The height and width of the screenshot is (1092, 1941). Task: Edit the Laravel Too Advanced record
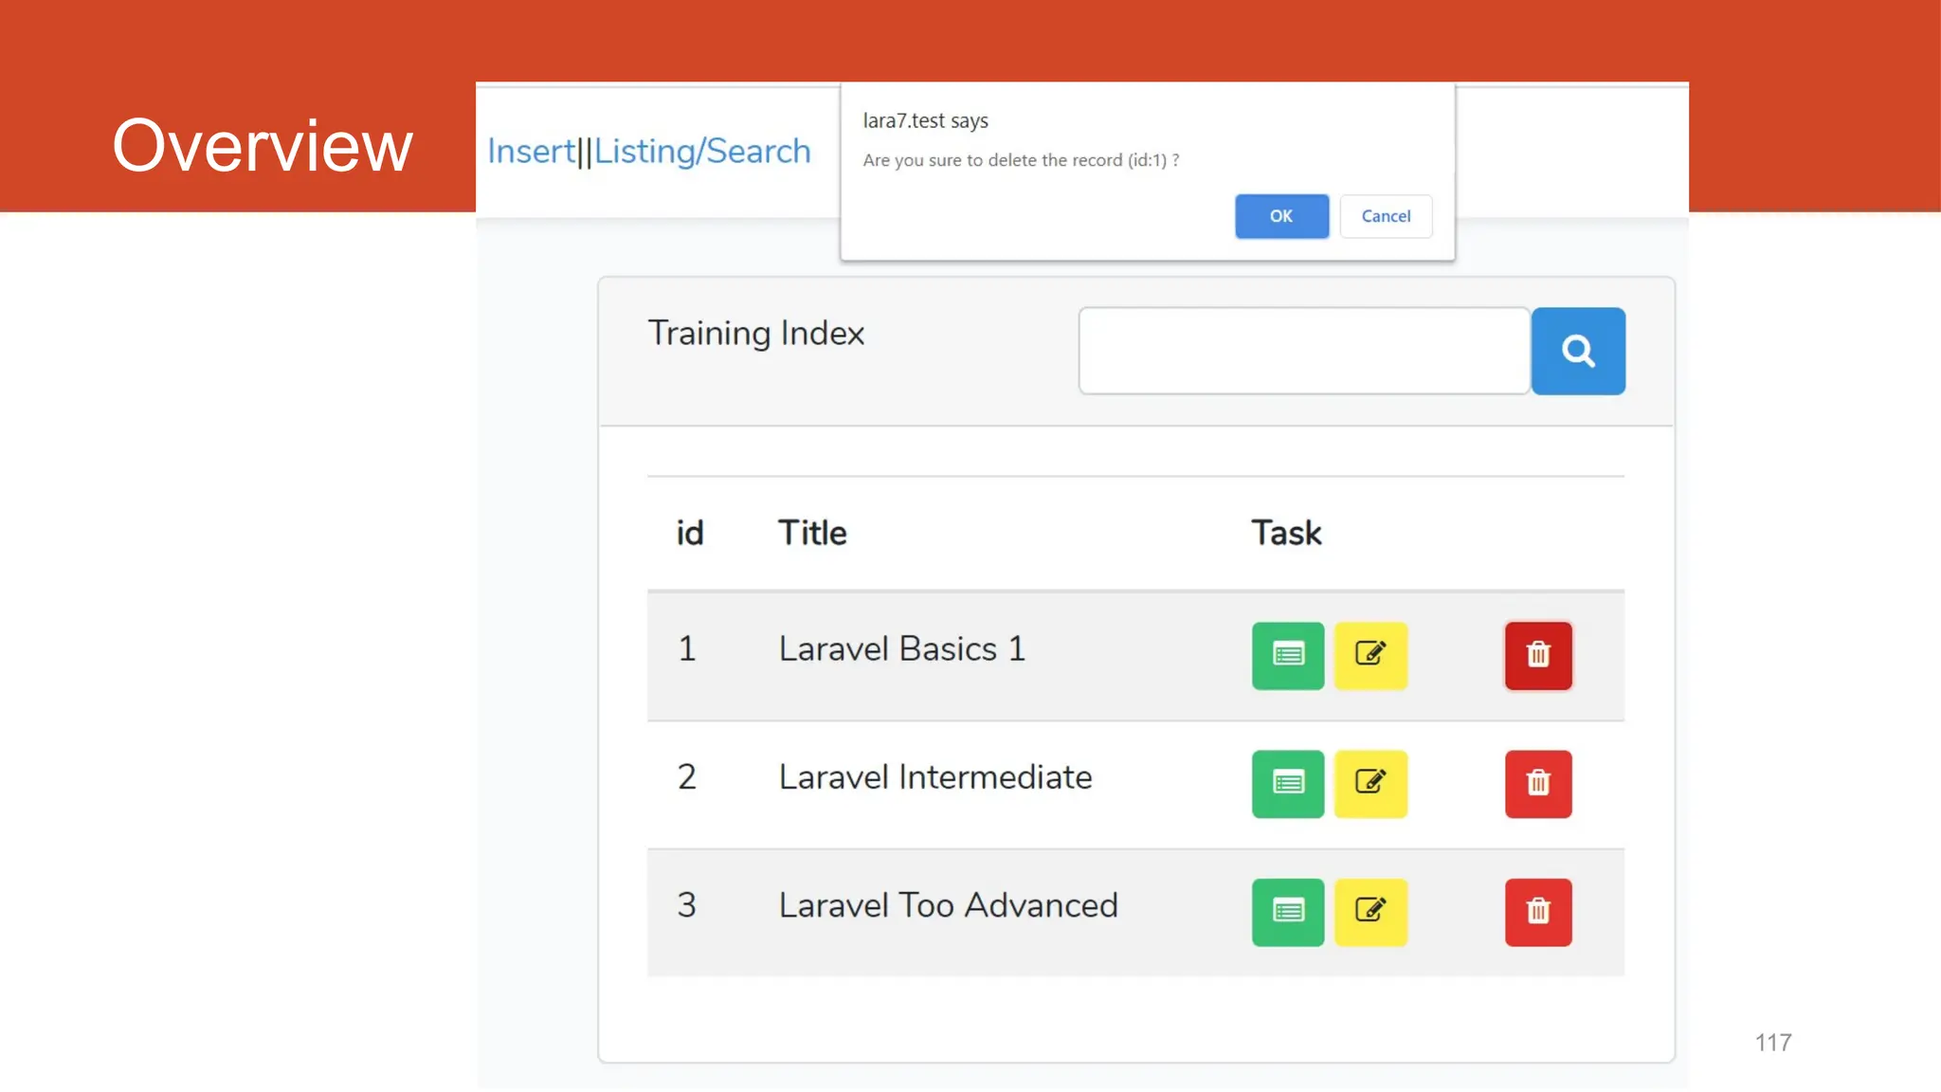(x=1370, y=912)
